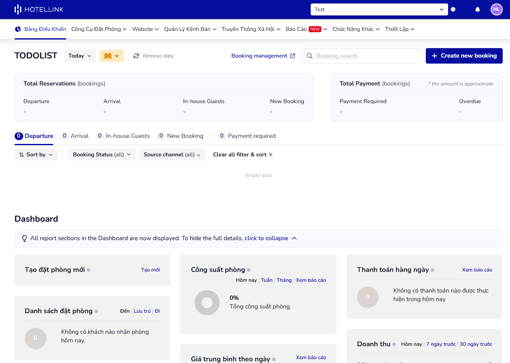The height and width of the screenshot is (363, 510).
Task: Click info dot next to Công suất phòng
Action: [249, 270]
